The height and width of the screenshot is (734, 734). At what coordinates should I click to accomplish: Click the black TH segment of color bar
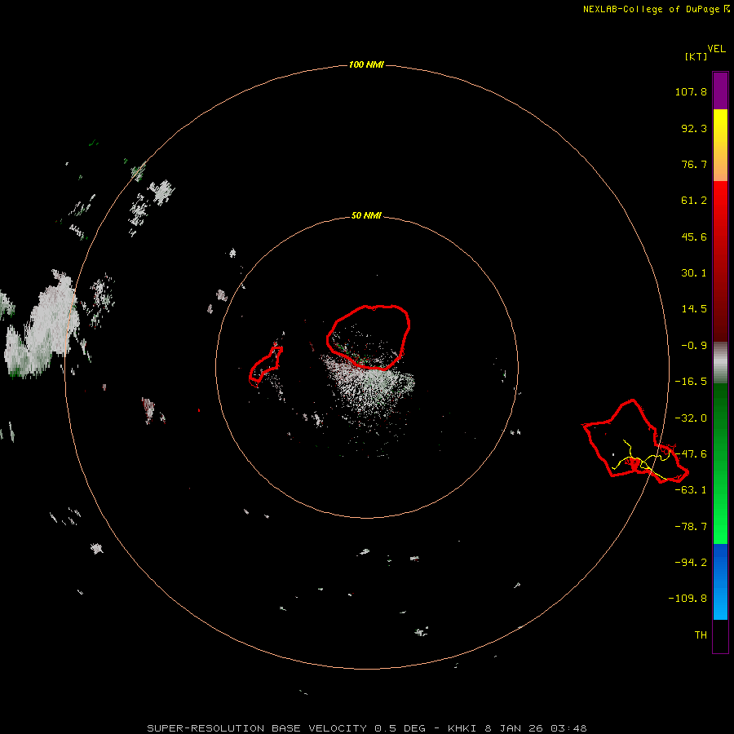click(x=720, y=635)
